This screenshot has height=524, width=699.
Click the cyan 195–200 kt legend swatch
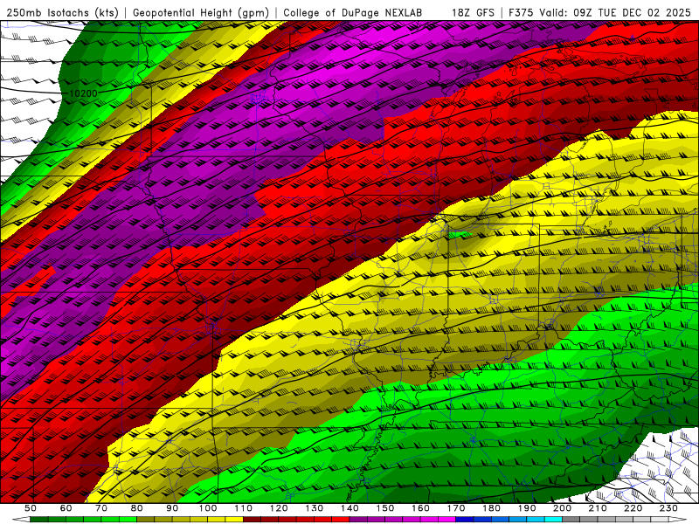(553, 519)
